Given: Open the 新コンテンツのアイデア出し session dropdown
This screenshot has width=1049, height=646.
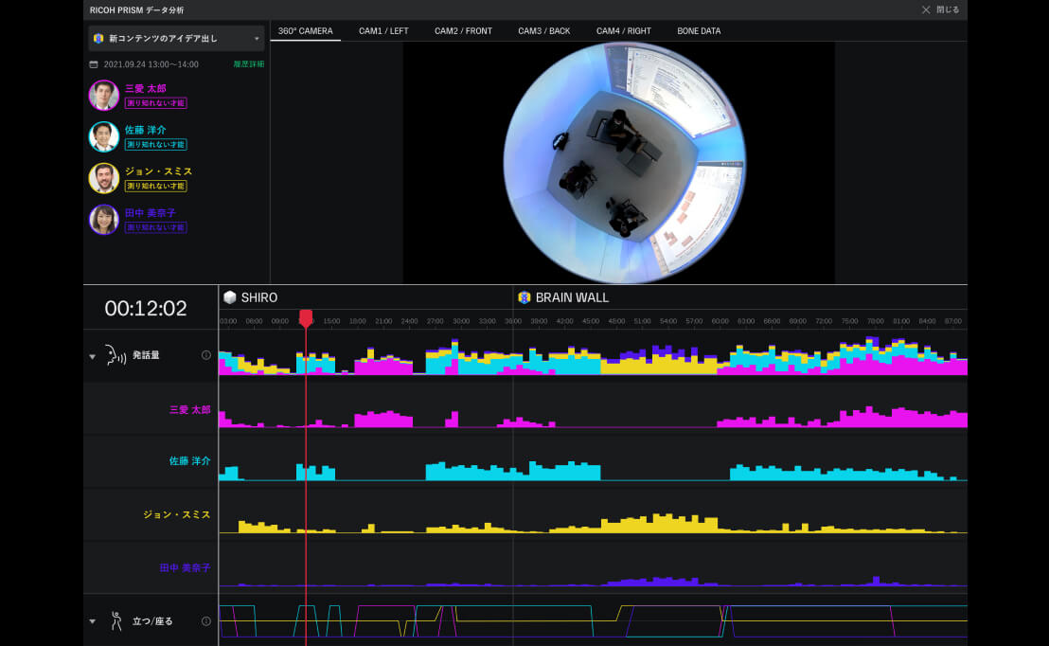Looking at the screenshot, I should (x=176, y=38).
